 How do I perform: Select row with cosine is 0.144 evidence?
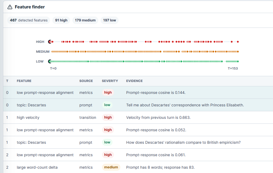138,92
